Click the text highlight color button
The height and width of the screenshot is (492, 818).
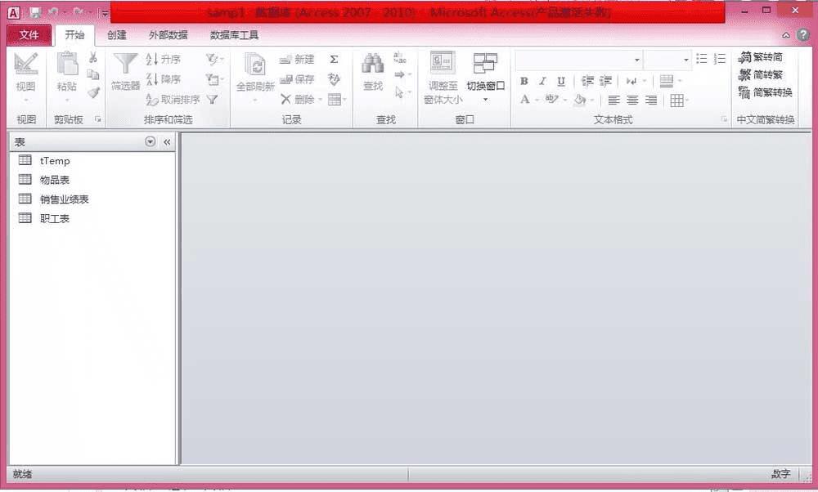point(552,99)
